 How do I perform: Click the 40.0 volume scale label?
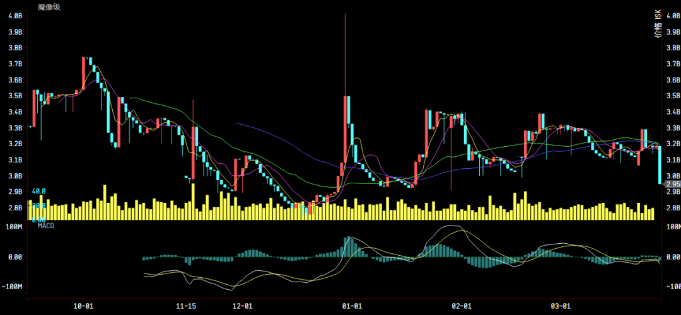click(38, 191)
